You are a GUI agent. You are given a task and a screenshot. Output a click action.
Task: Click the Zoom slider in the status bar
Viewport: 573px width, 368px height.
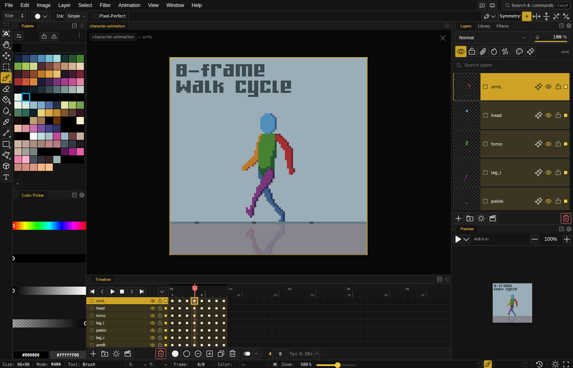tap(336, 365)
